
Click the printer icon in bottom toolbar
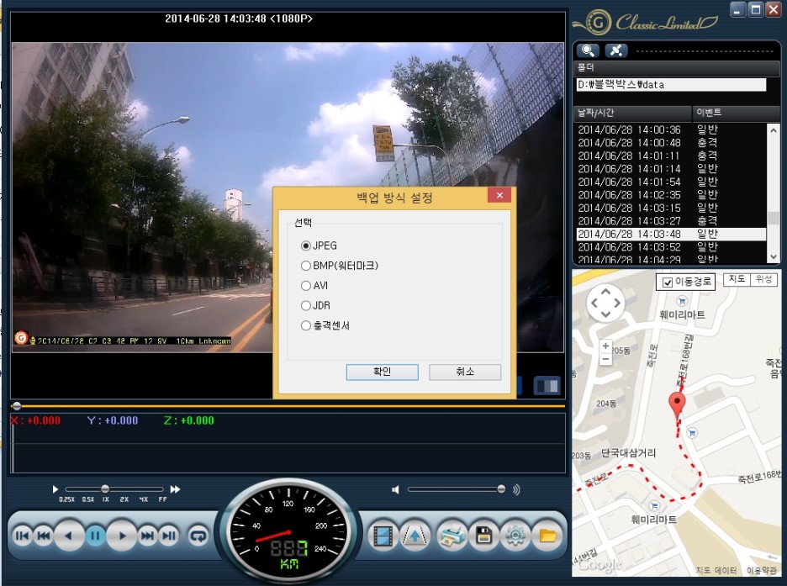(x=452, y=535)
